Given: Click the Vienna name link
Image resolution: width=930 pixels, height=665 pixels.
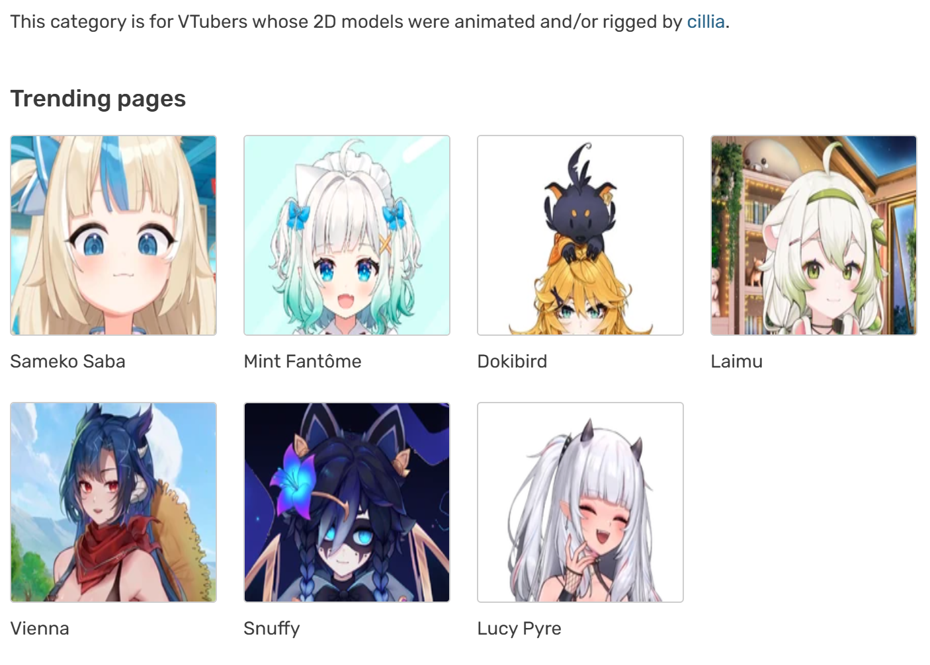Looking at the screenshot, I should coord(40,629).
